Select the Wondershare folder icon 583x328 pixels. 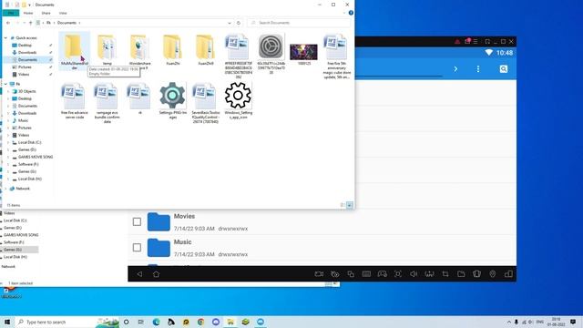pyautogui.click(x=139, y=46)
